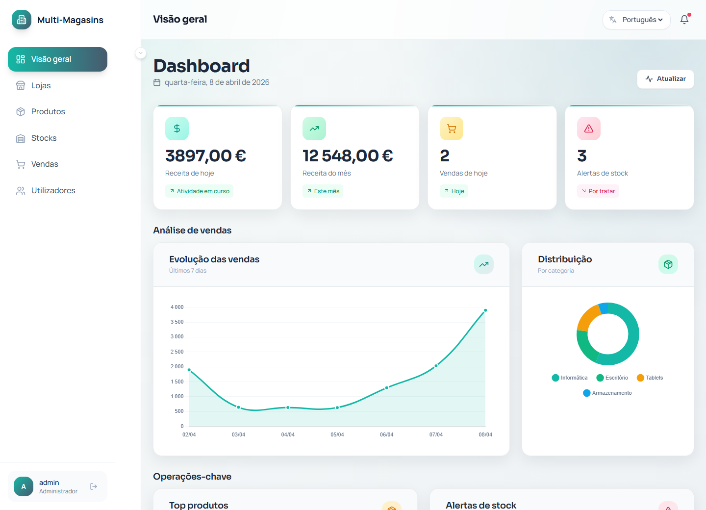Click the Vendas shopping cart icon
This screenshot has height=510, width=706.
point(21,164)
